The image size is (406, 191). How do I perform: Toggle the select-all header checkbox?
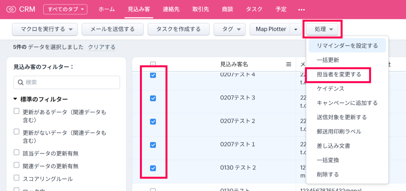tap(153, 64)
